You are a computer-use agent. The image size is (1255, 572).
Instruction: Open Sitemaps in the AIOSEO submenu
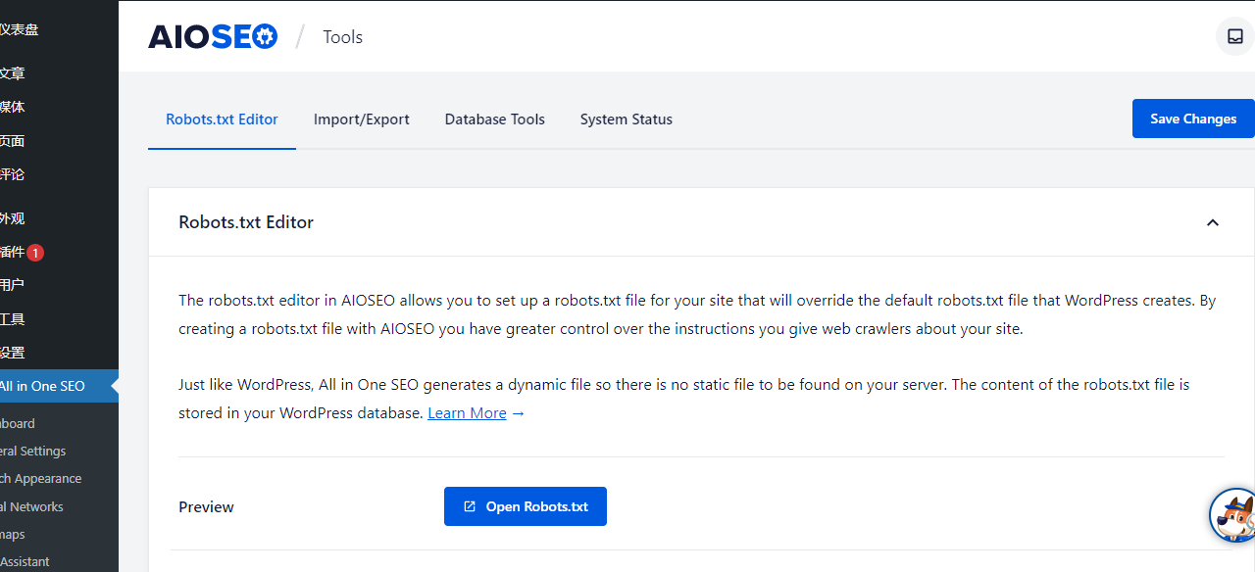click(x=13, y=534)
